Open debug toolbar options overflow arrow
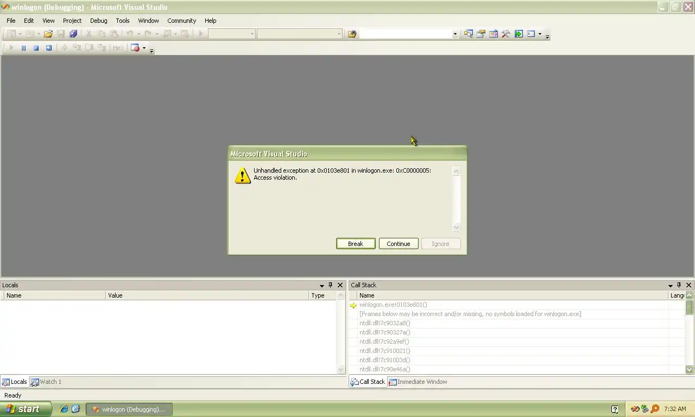This screenshot has height=417, width=695. click(151, 50)
